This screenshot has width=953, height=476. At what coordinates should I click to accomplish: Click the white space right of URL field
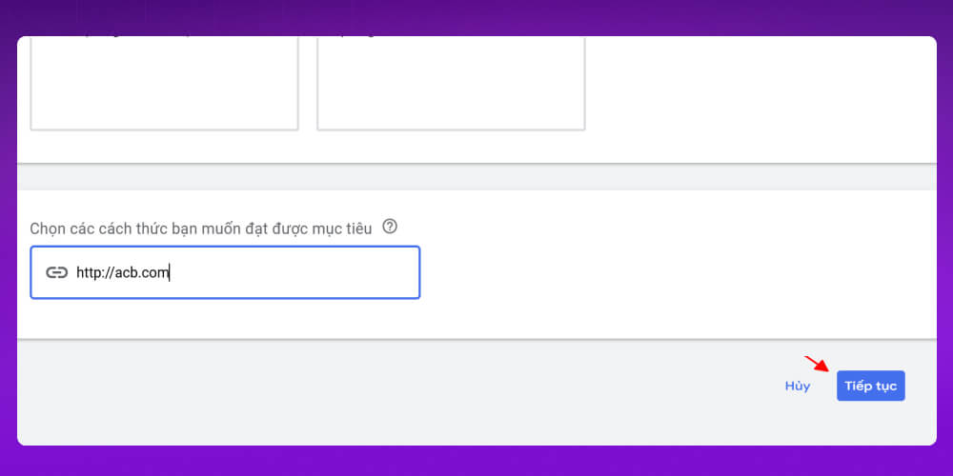point(667,272)
